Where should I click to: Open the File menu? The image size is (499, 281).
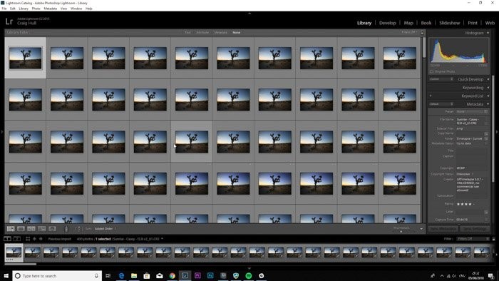pyautogui.click(x=4, y=9)
